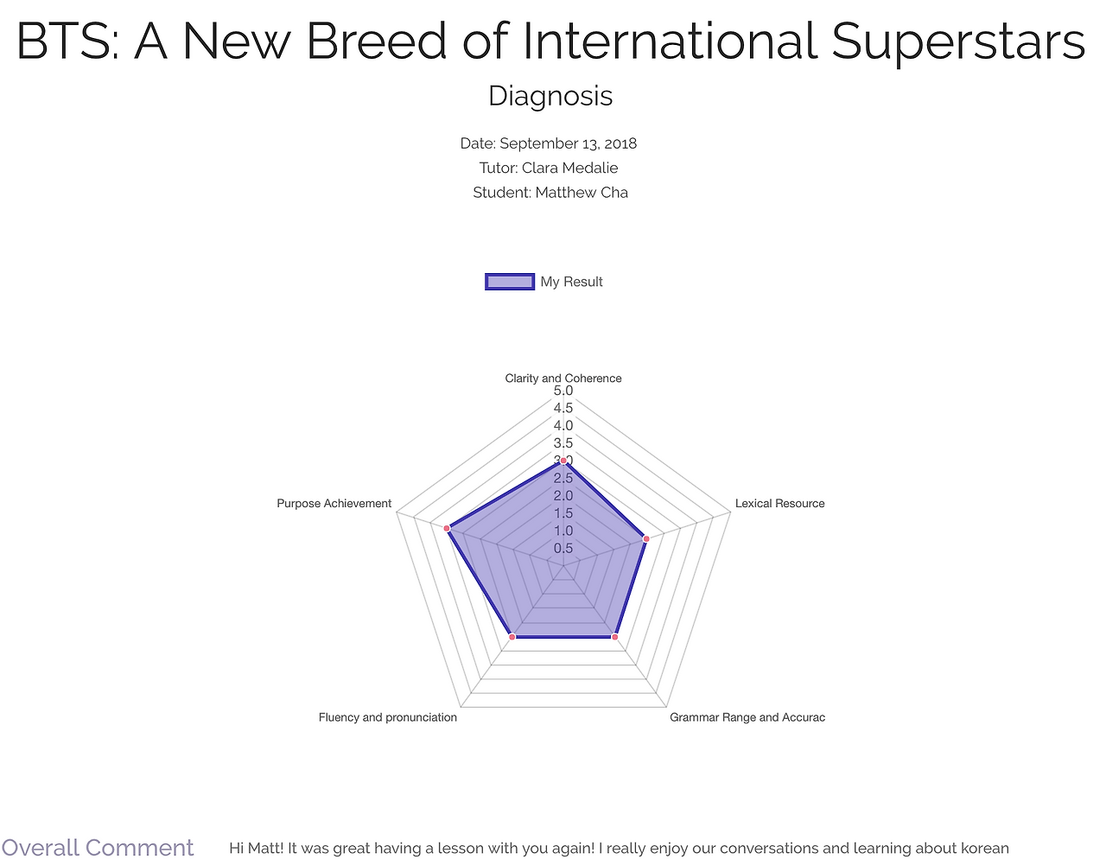The height and width of the screenshot is (865, 1106).
Task: Click the Grammar Range and Accuracy label
Action: [747, 717]
